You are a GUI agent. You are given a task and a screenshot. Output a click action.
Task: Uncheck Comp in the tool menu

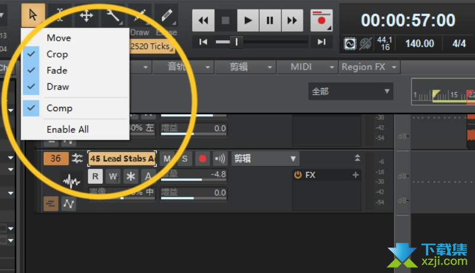(x=75, y=108)
